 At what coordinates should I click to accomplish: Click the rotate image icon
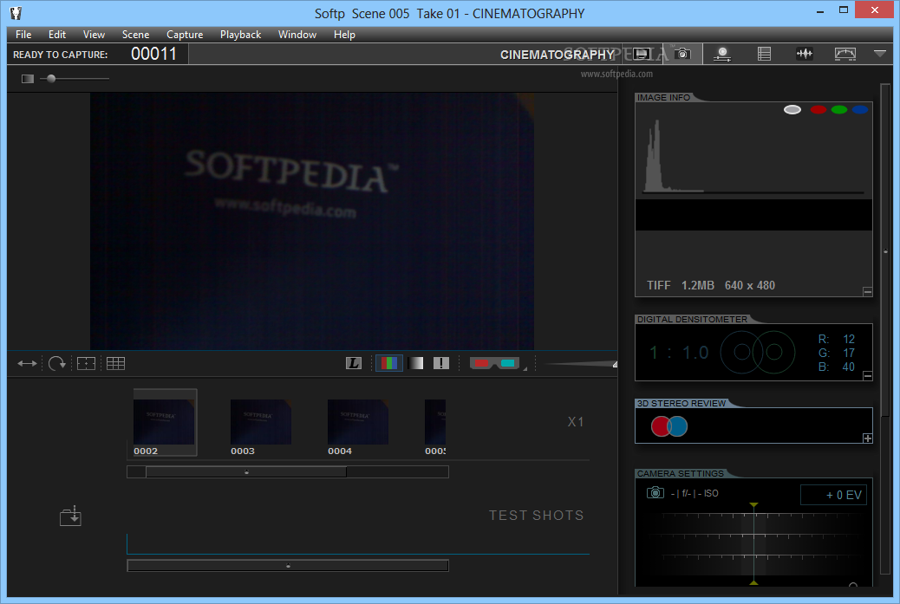pos(57,363)
